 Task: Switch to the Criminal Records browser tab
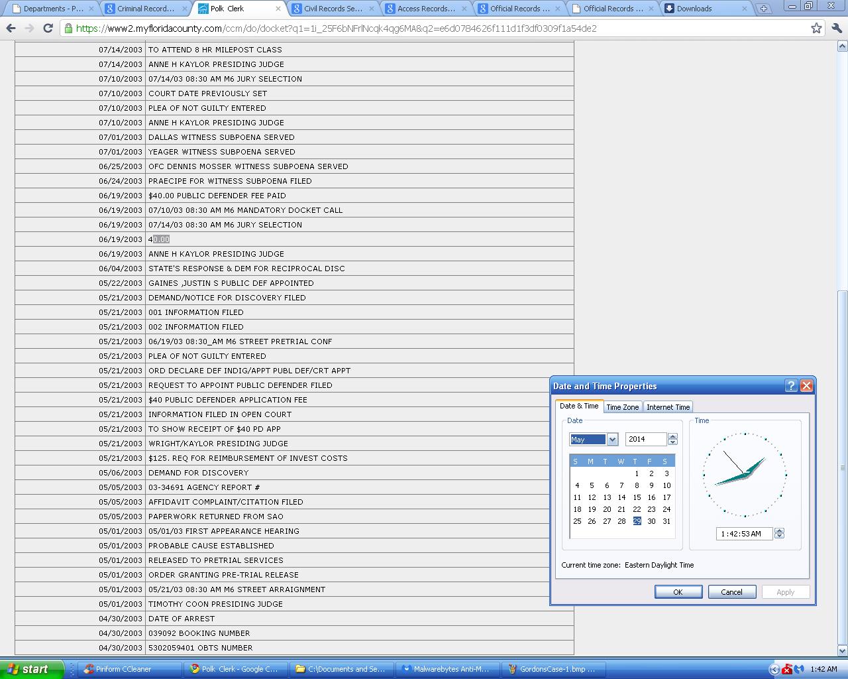(x=146, y=9)
